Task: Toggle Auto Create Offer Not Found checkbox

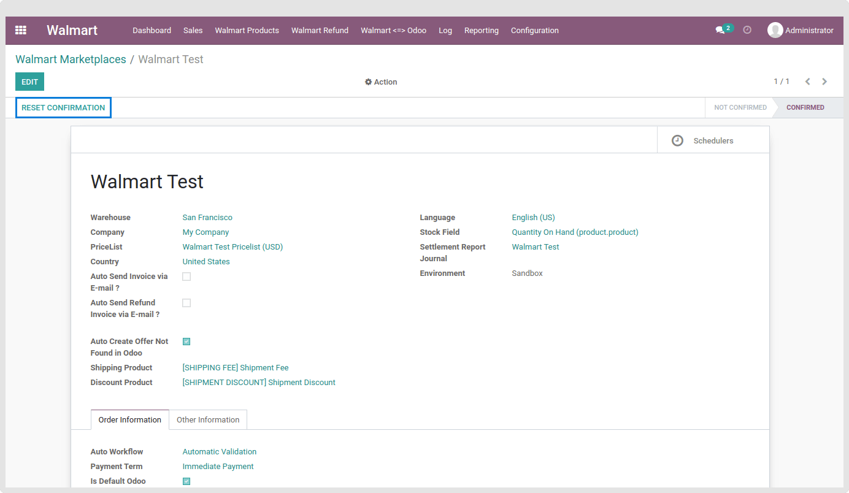Action: tap(186, 342)
